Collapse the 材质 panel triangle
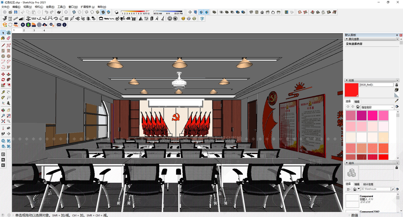 [x=347, y=80]
